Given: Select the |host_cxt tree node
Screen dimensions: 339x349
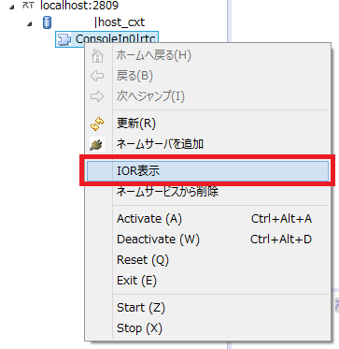Looking at the screenshot, I should pyautogui.click(x=120, y=22).
